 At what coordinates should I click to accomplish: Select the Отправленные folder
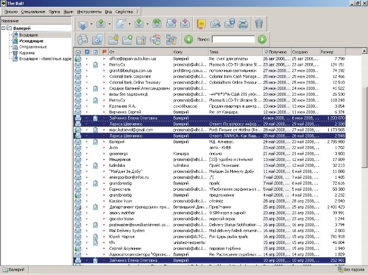(x=33, y=47)
